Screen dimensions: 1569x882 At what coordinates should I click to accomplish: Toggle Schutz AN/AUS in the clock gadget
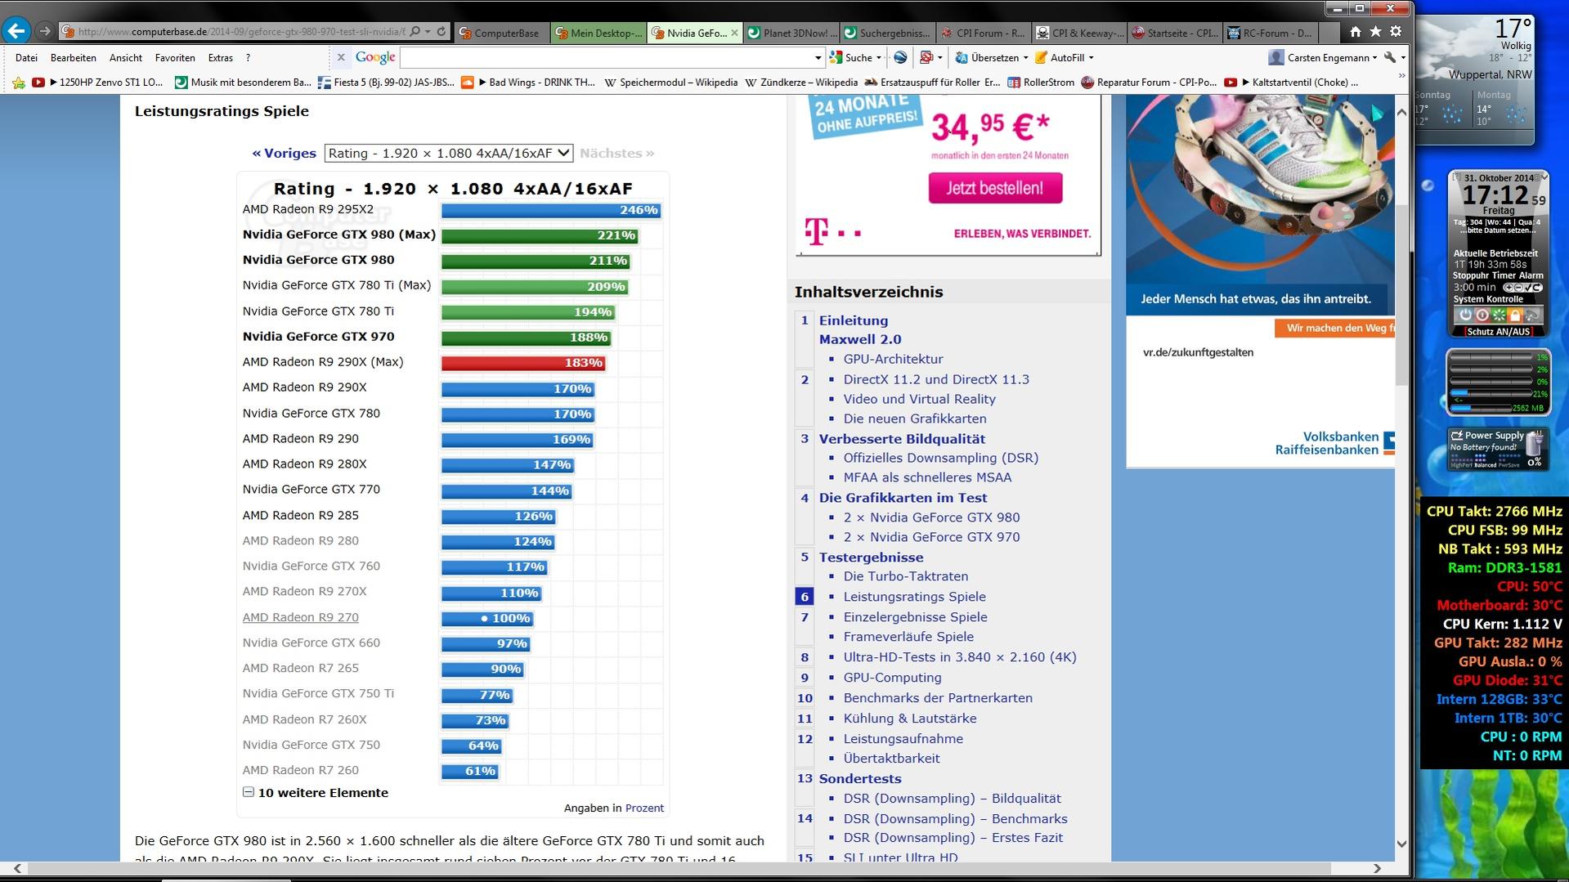coord(1498,331)
